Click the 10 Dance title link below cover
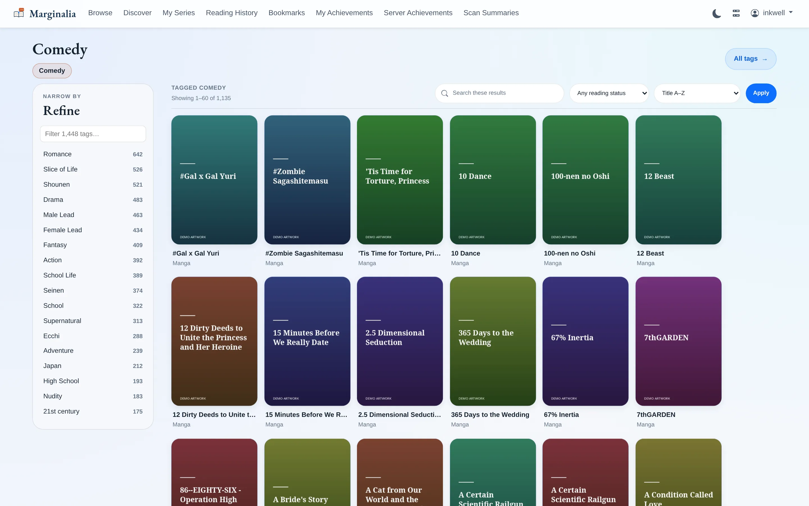809x506 pixels. pos(465,253)
